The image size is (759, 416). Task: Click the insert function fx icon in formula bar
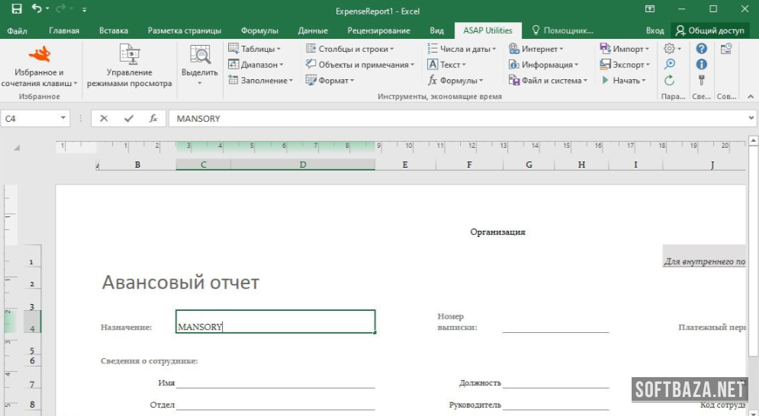[x=153, y=119]
